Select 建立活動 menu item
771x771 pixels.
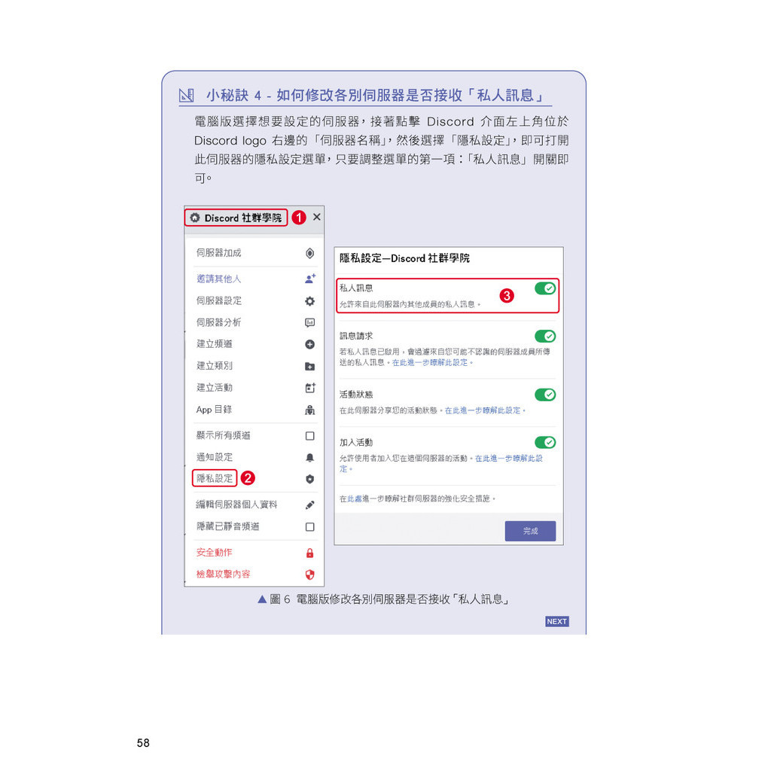click(254, 388)
